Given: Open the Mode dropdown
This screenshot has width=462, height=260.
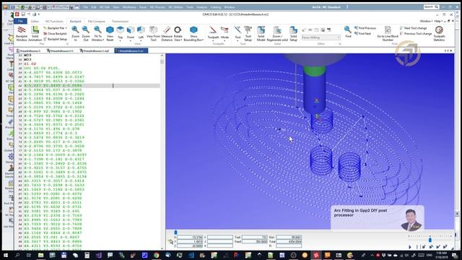Looking at the screenshot, I should pyautogui.click(x=225, y=33).
